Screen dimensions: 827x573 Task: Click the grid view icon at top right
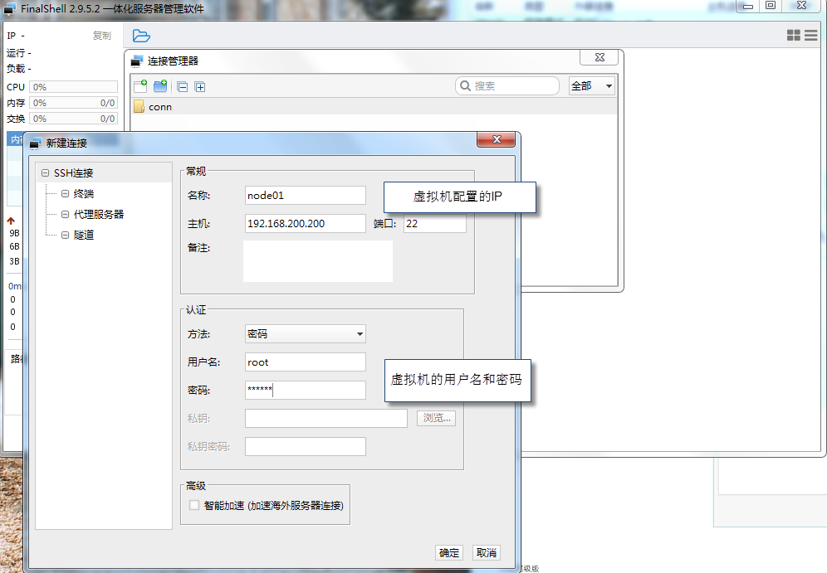tap(795, 35)
